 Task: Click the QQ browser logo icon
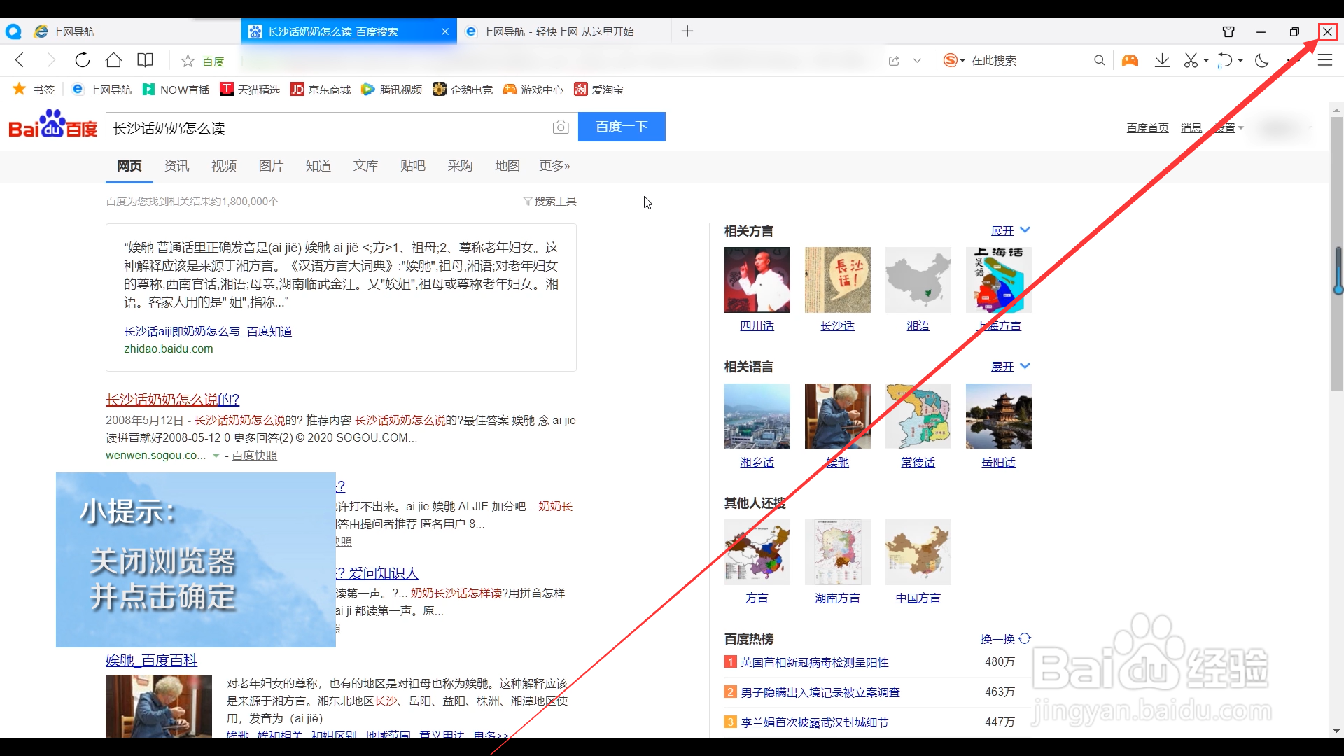[13, 31]
